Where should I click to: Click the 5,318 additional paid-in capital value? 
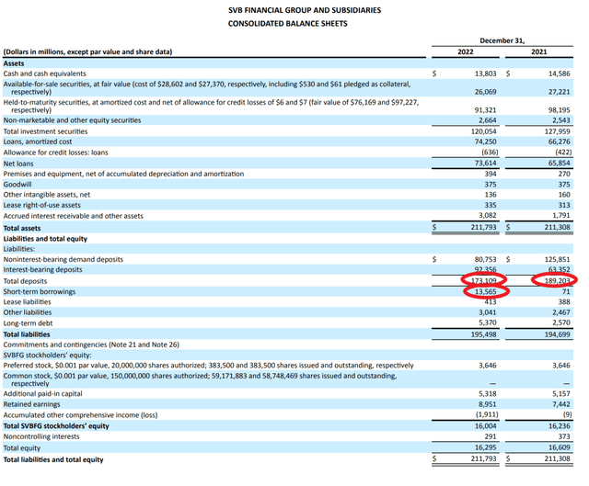coord(487,394)
